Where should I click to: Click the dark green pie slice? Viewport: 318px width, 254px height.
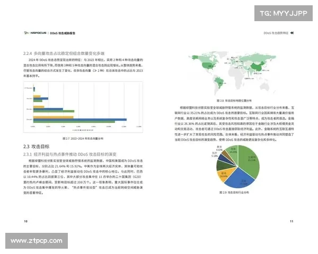(x=223, y=165)
